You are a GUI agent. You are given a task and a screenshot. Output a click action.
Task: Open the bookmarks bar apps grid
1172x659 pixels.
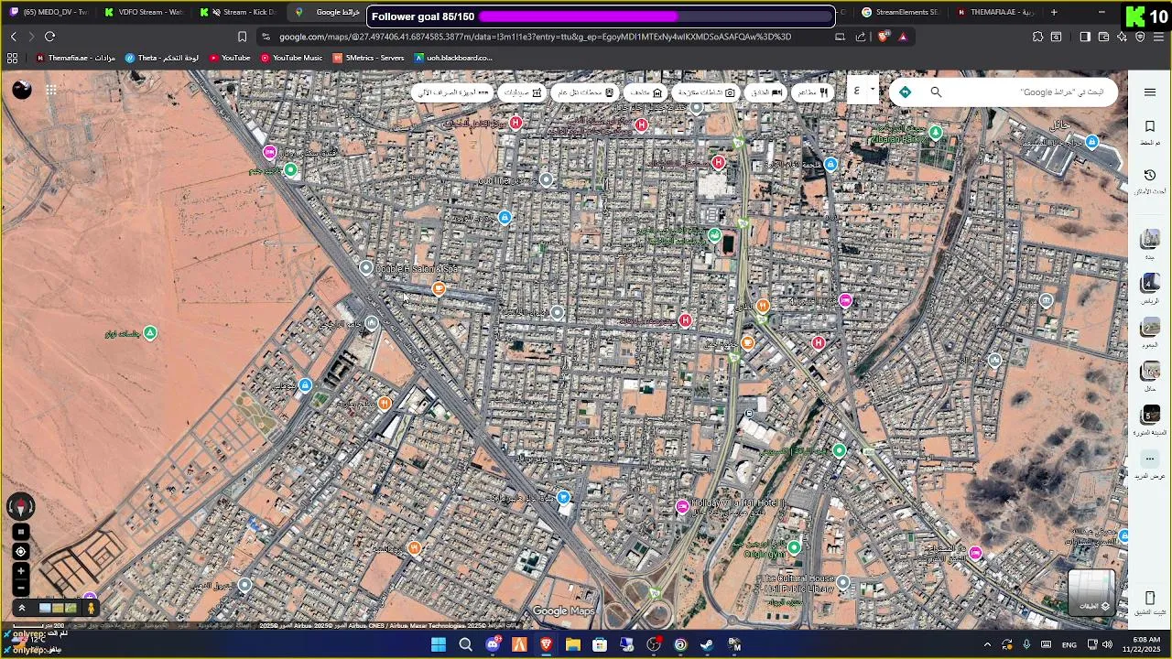(x=12, y=58)
